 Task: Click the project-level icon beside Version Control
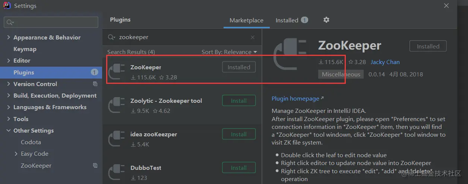tap(95, 84)
